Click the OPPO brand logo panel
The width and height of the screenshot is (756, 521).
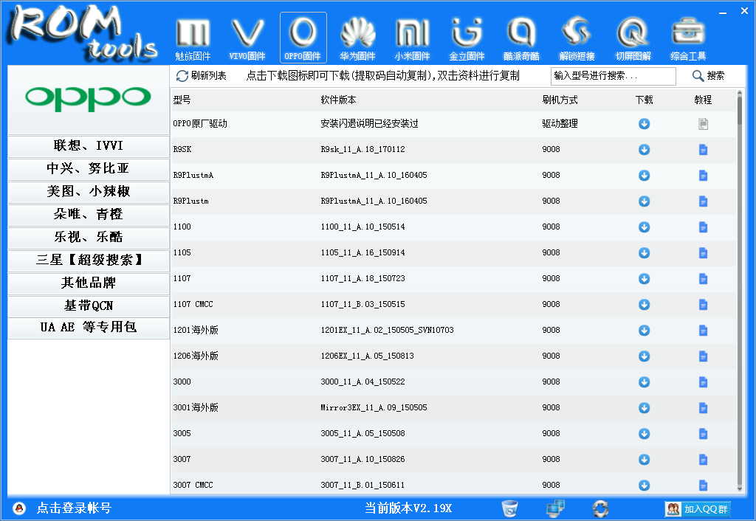(89, 100)
